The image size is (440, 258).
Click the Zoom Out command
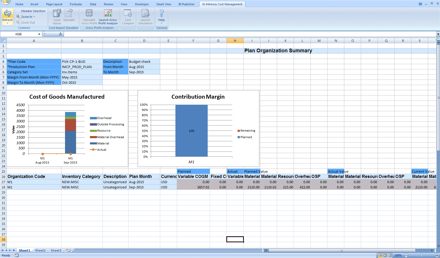point(25,22)
